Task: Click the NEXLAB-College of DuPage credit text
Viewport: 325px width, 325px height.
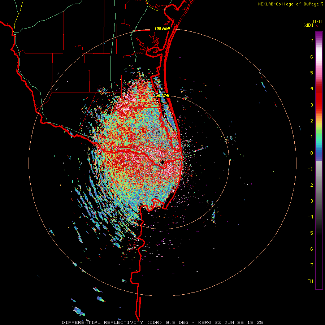Action: point(288,4)
